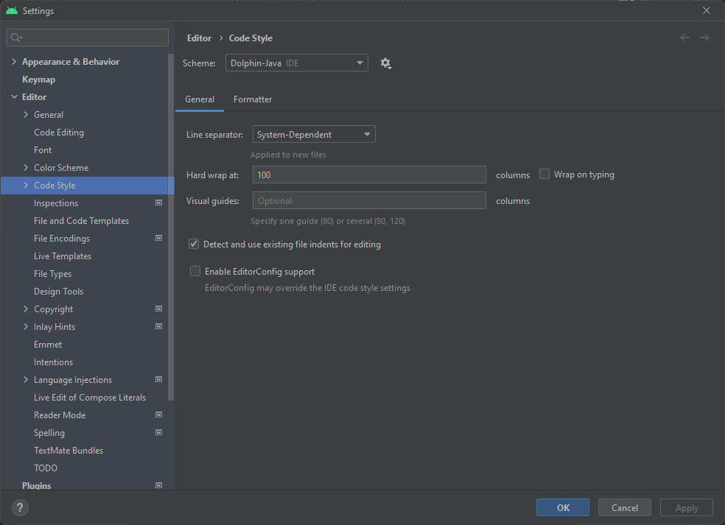The image size is (725, 525).
Task: Focus the settings search box
Action: click(x=88, y=38)
